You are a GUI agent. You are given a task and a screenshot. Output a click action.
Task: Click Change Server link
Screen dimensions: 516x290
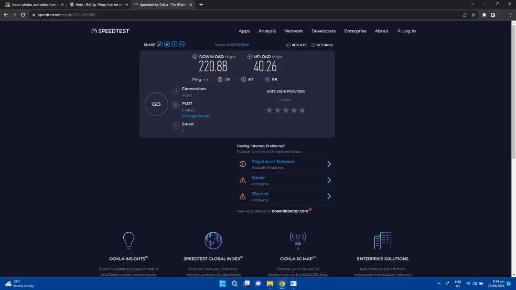[x=196, y=116]
